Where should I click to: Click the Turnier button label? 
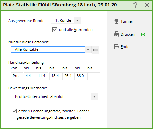click(x=127, y=21)
